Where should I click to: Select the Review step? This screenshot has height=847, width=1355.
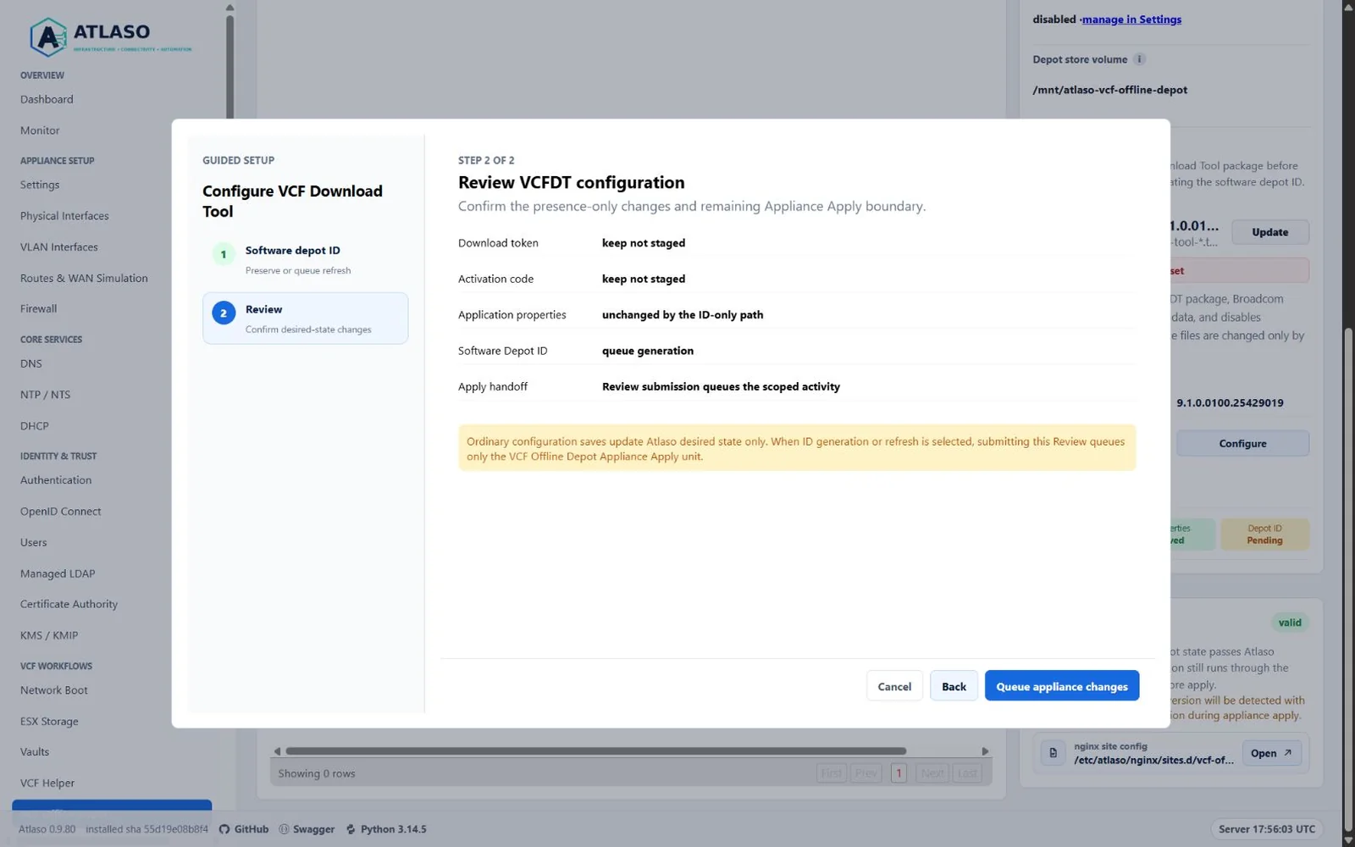click(x=305, y=318)
